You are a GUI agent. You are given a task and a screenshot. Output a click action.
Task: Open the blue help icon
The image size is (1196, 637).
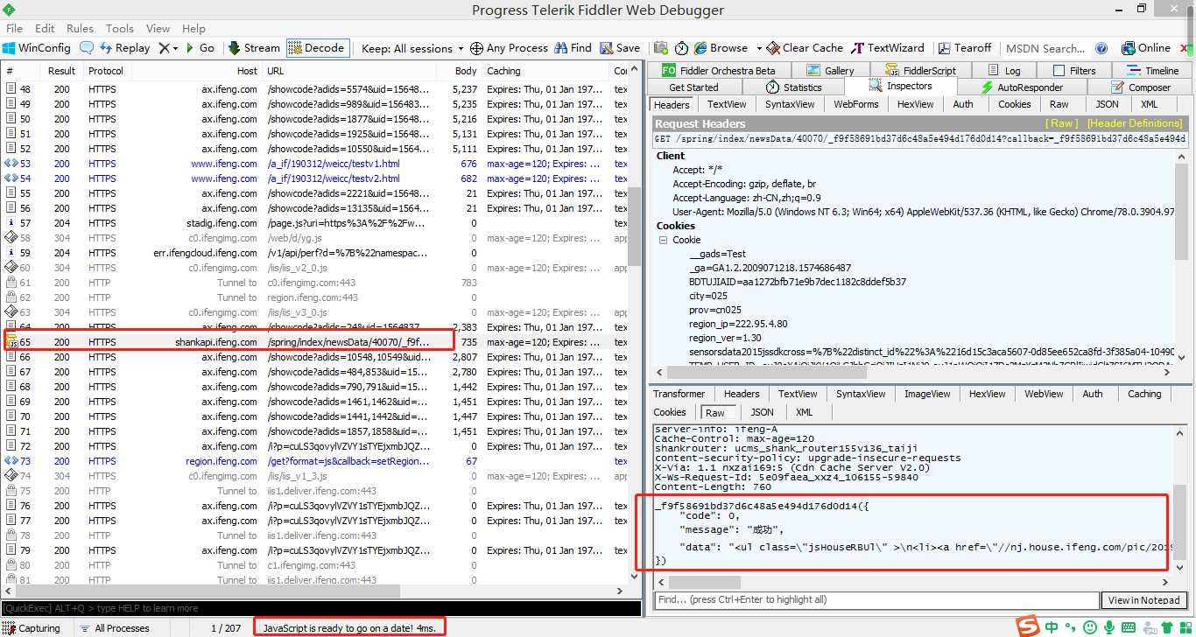[x=1102, y=48]
